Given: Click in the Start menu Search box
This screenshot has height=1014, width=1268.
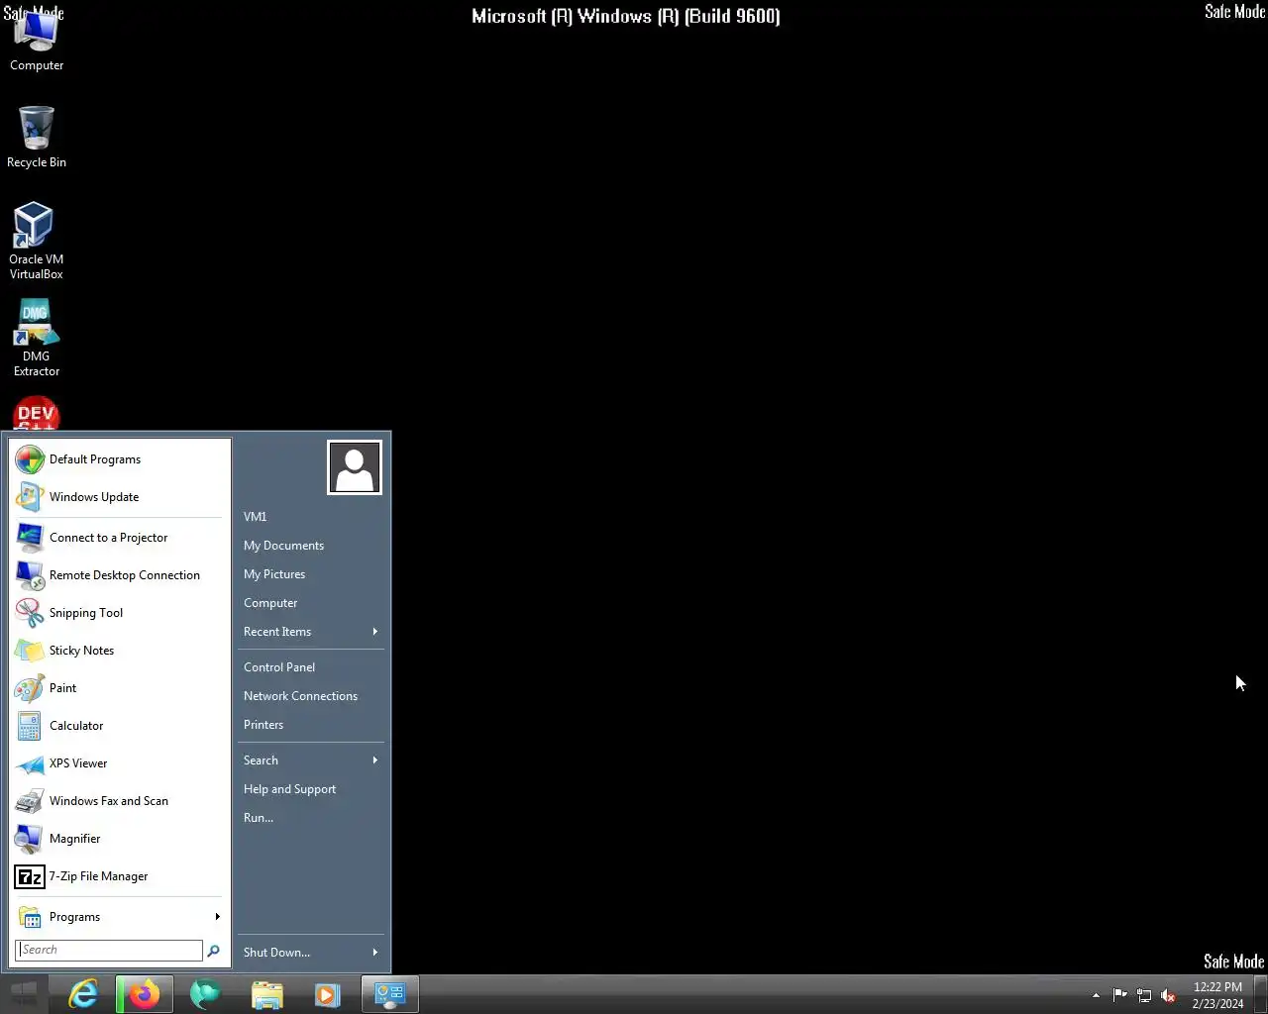Looking at the screenshot, I should [109, 951].
